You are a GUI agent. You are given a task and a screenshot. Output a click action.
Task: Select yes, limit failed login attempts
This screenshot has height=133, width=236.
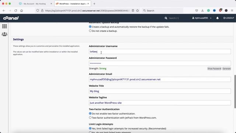(x=90, y=128)
